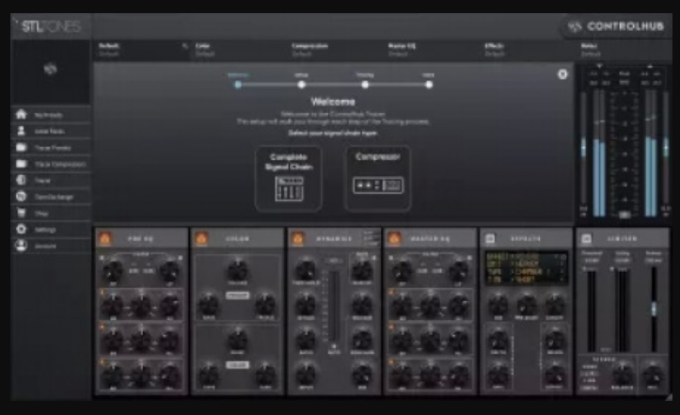
Task: Click the emblem icon above the sidebar menu
Action: [50, 69]
